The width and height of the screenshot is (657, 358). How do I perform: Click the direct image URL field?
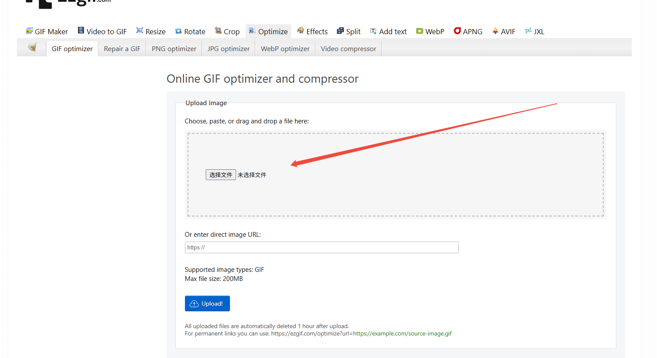point(322,247)
